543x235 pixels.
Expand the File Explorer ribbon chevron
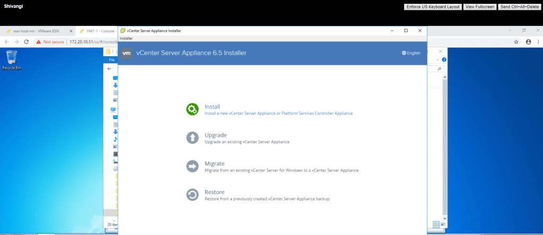(x=438, y=60)
